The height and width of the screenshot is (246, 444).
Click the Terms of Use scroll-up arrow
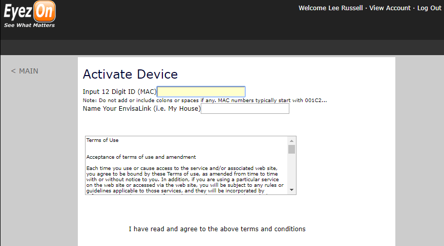292,141
